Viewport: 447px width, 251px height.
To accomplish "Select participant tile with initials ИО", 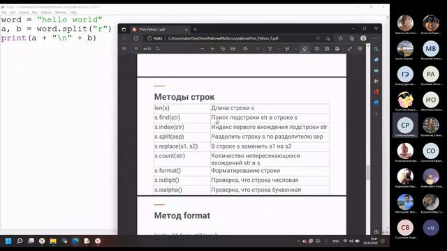I will coord(431,100).
